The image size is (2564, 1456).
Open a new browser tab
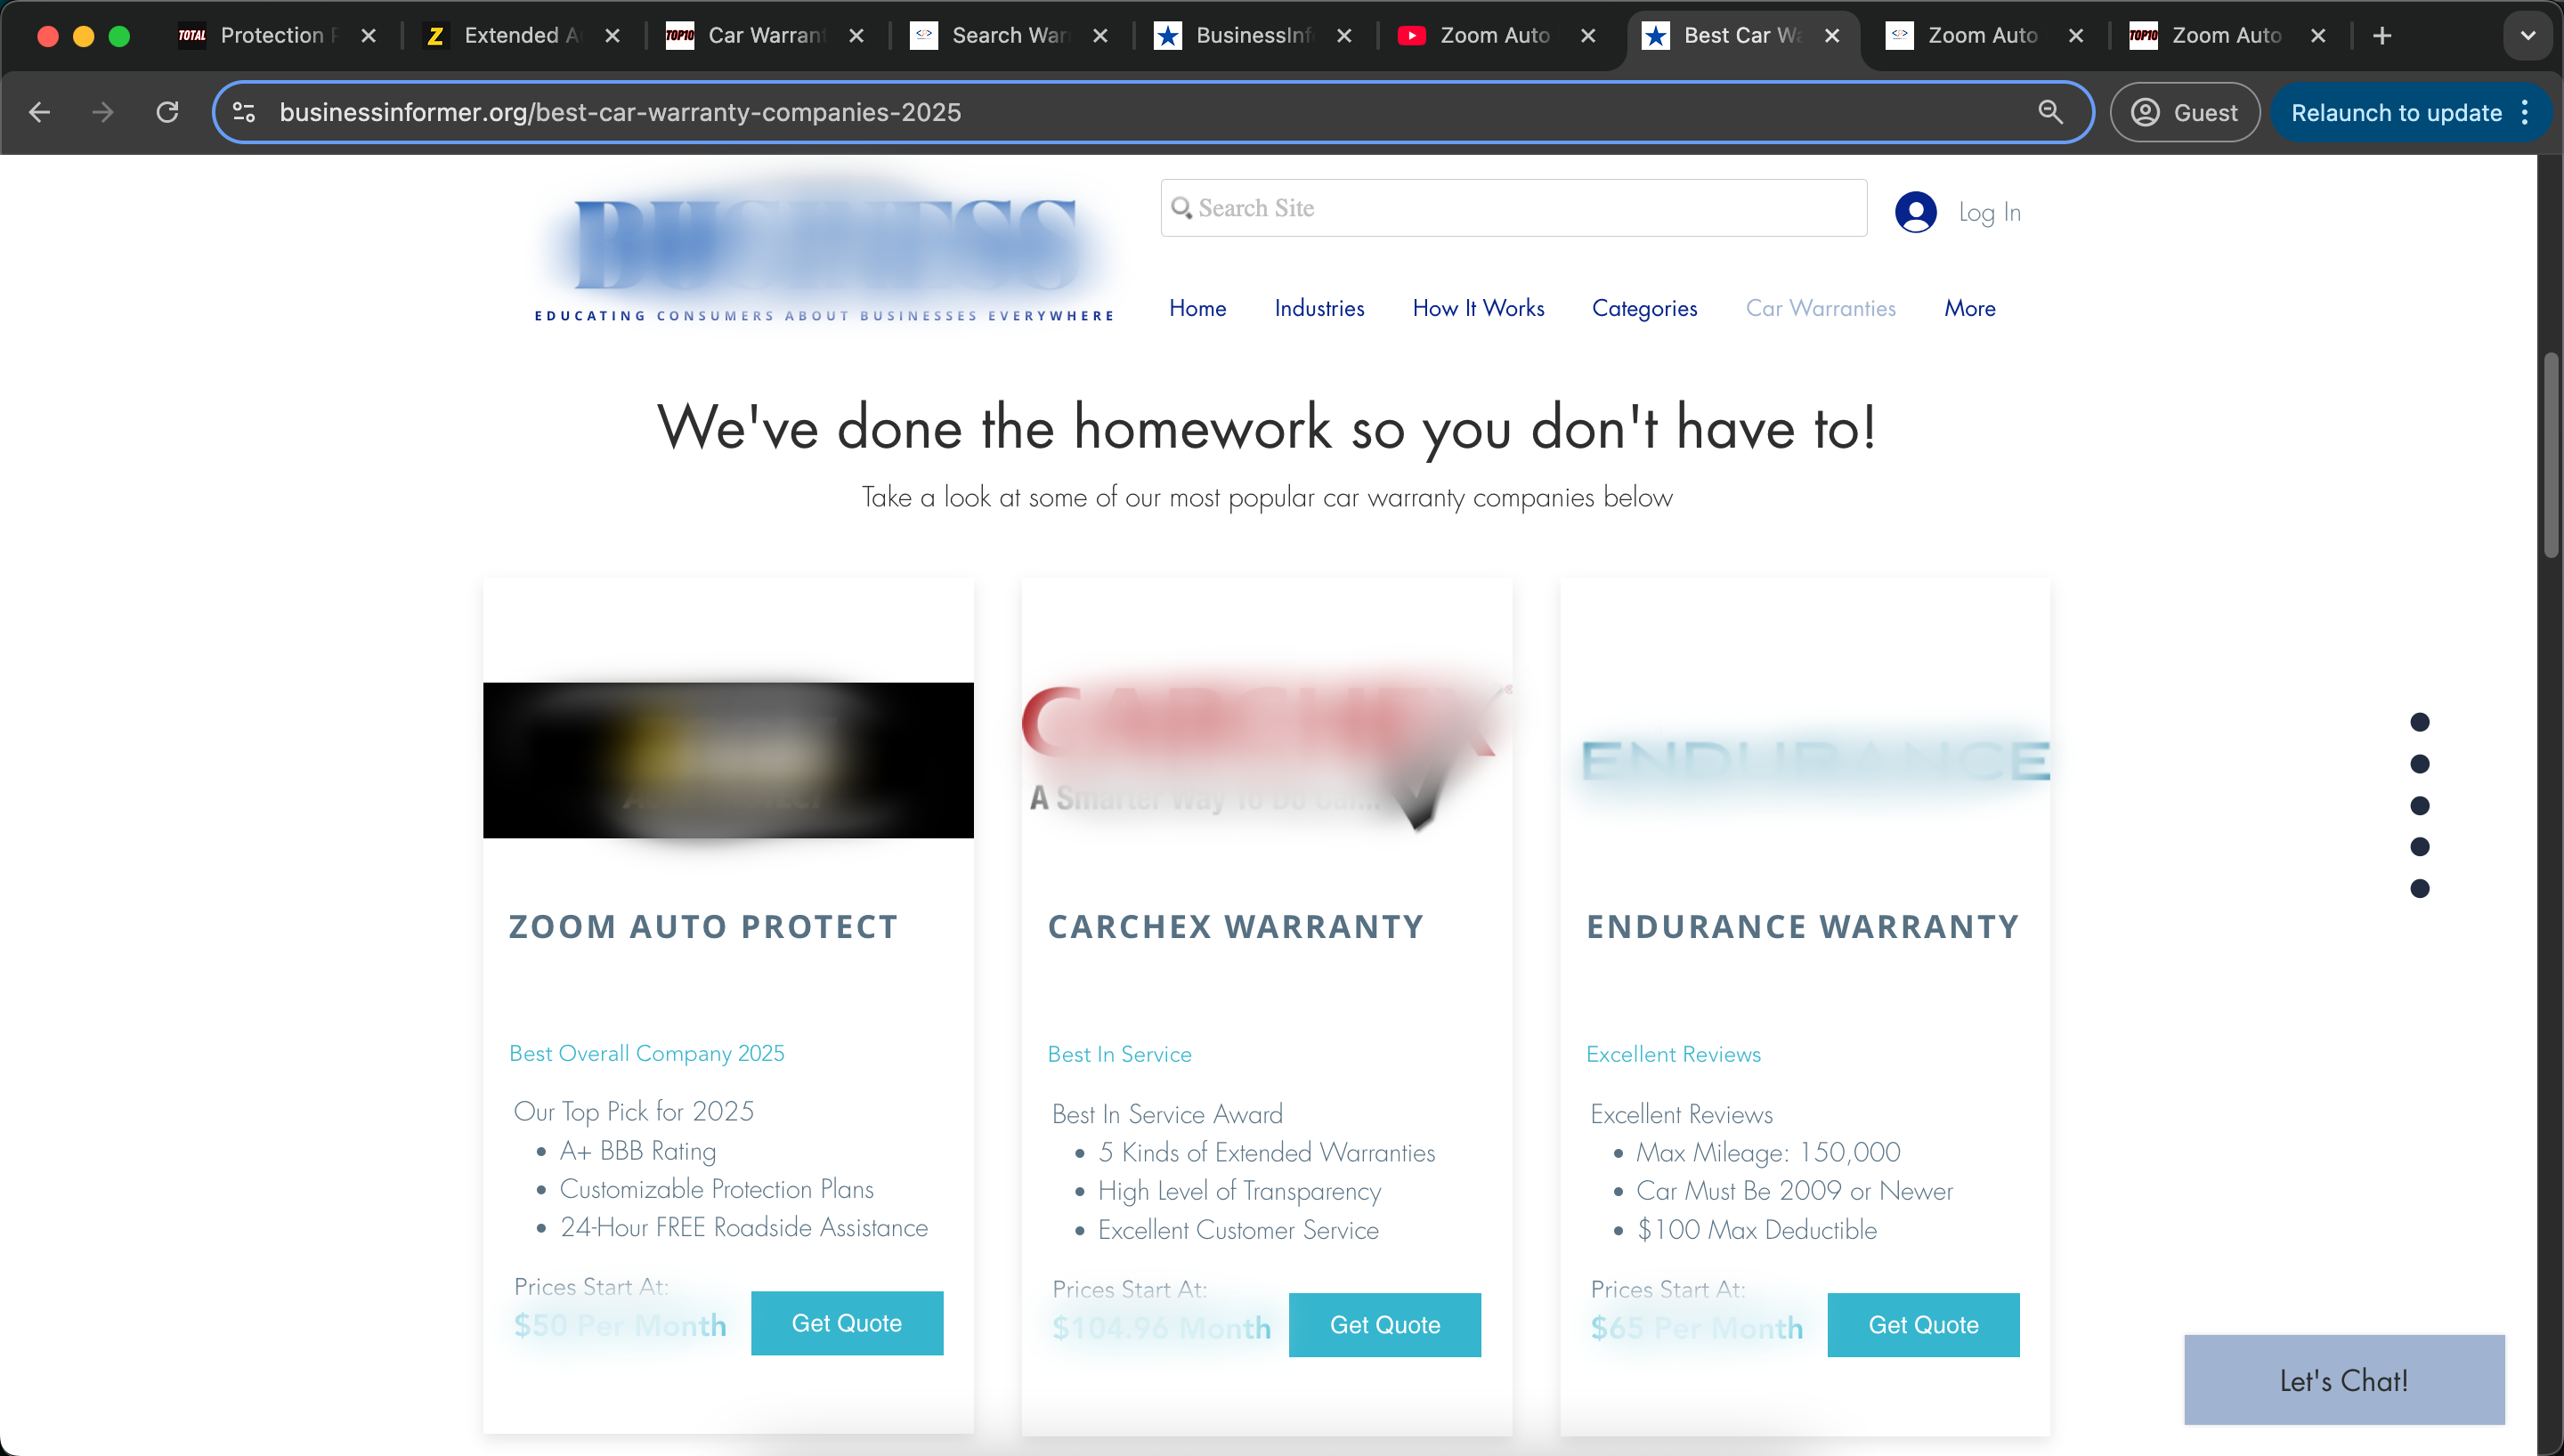pyautogui.click(x=2382, y=36)
